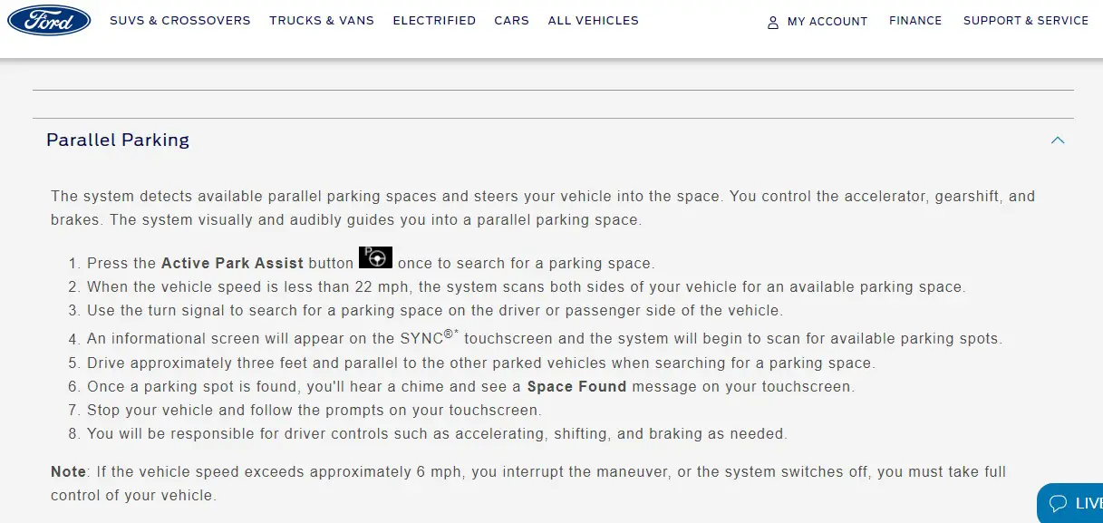Viewport: 1103px width, 523px height.
Task: Open the Trucks & Vans menu
Action: pyautogui.click(x=322, y=20)
